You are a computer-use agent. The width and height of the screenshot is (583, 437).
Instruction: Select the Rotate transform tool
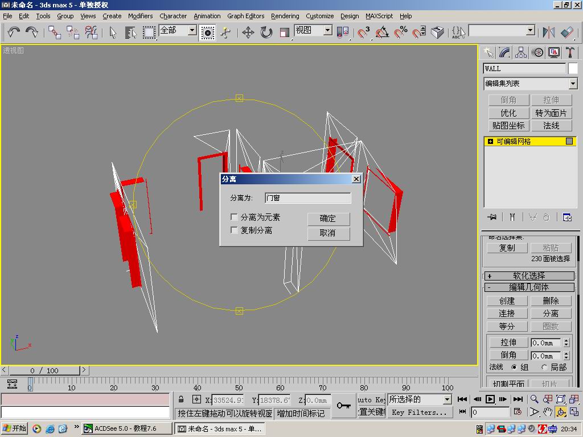(266, 32)
